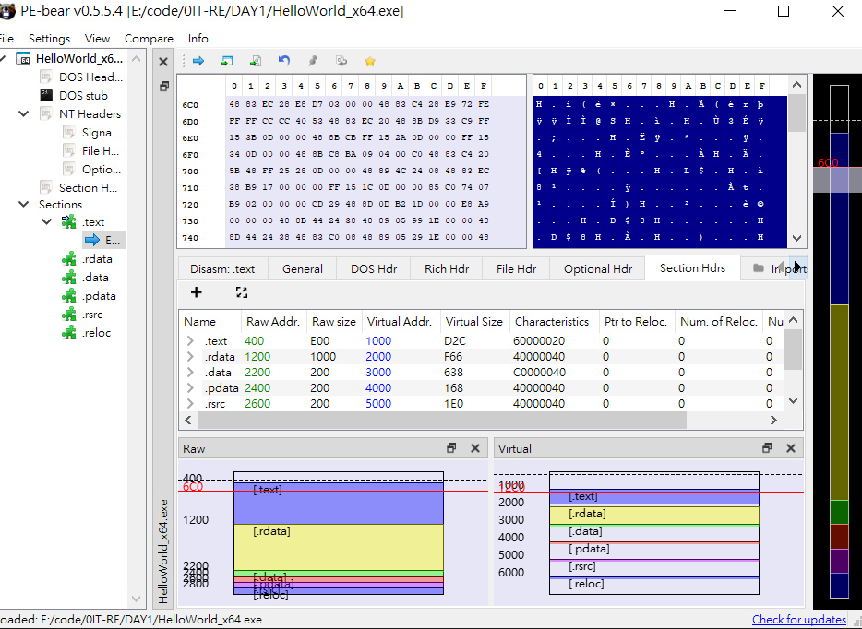Float the Raw panel via its undock icon
Screen dimensions: 862x629
451,448
